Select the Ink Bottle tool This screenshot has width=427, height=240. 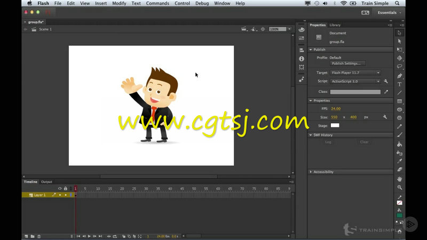pyautogui.click(x=399, y=153)
